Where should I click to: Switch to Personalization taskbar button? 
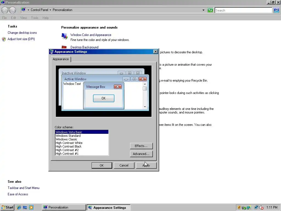pos(64,207)
